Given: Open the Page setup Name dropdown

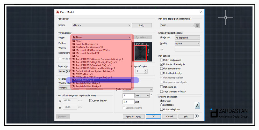Looking at the screenshot, I should (102, 25).
